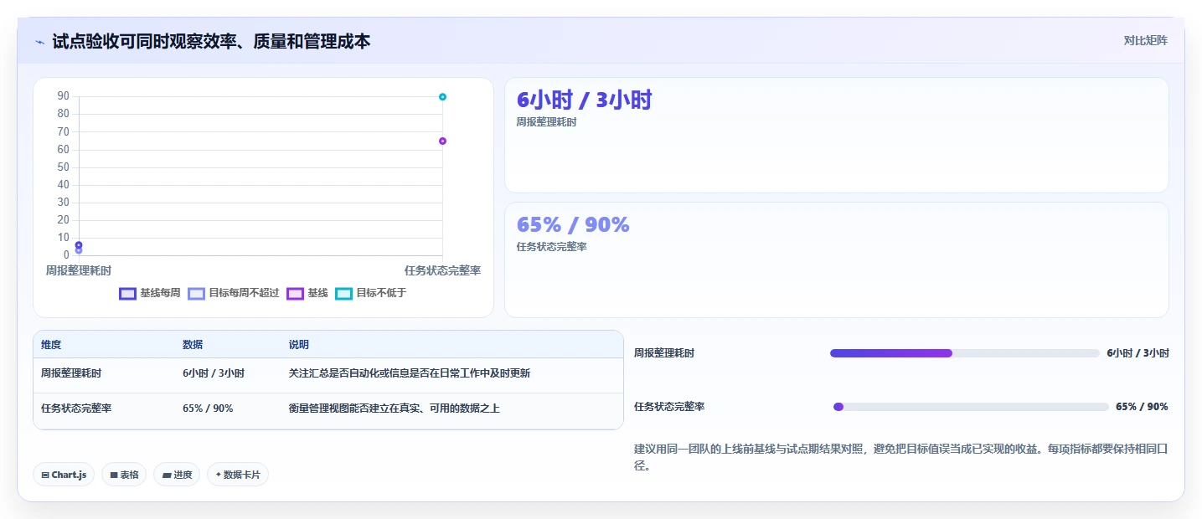Click the 周报整理耗时 progress bar
Viewport: 1202px width, 519px height.
point(964,353)
